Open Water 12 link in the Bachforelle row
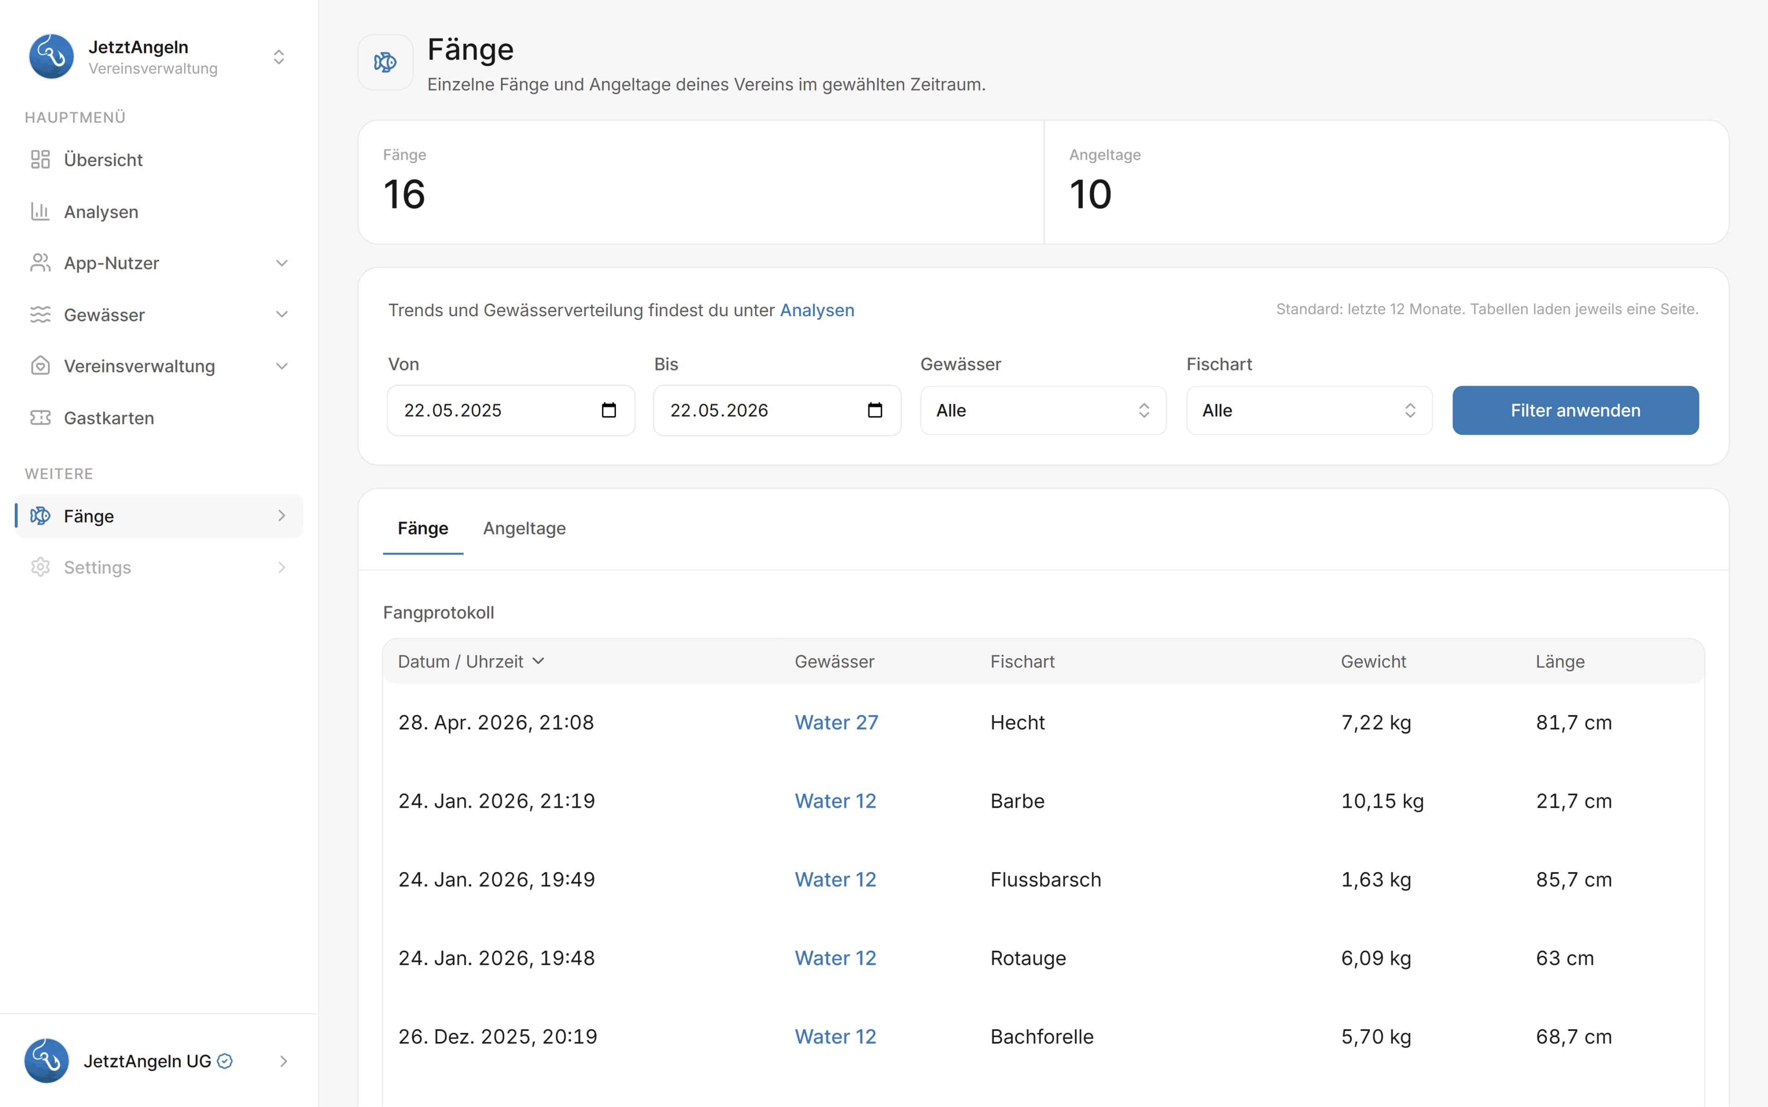The image size is (1768, 1107). [x=836, y=1037]
